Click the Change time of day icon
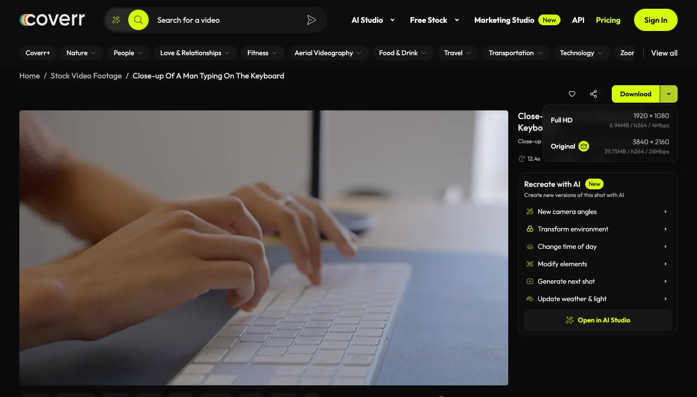Viewport: 697px width, 397px height. click(x=530, y=246)
